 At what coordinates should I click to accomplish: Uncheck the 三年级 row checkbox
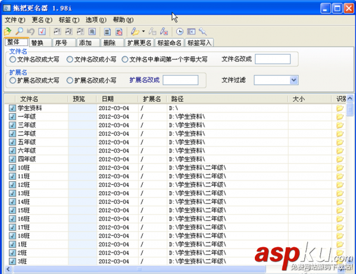point(13,125)
